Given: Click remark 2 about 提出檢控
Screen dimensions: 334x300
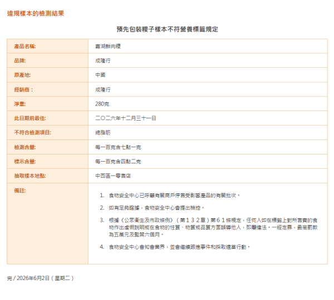Looking at the screenshot, I should coord(156,208).
